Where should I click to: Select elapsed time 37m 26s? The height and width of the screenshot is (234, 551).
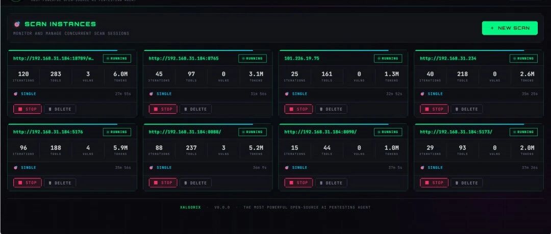(x=530, y=168)
